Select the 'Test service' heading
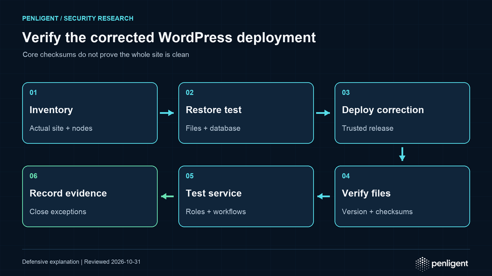 tap(214, 194)
